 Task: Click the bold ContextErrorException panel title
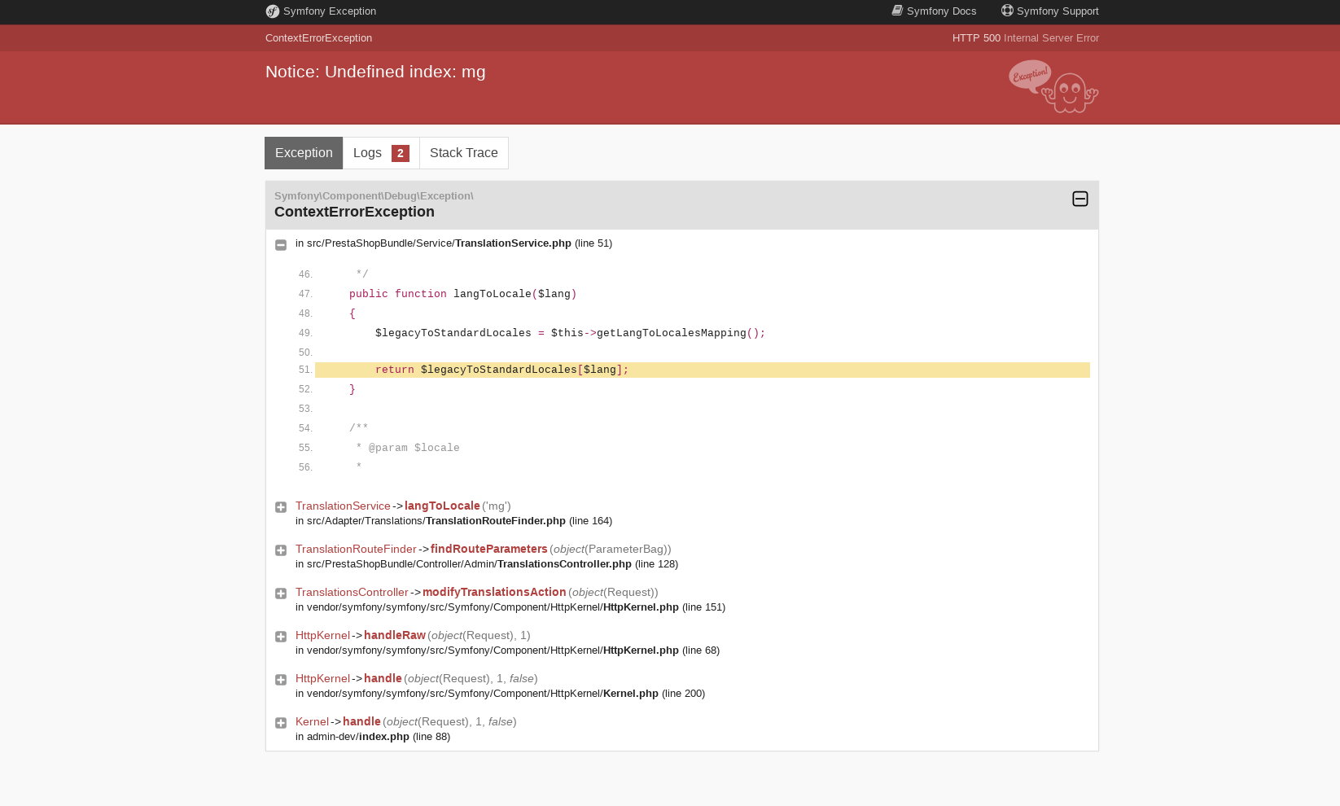[x=354, y=212]
